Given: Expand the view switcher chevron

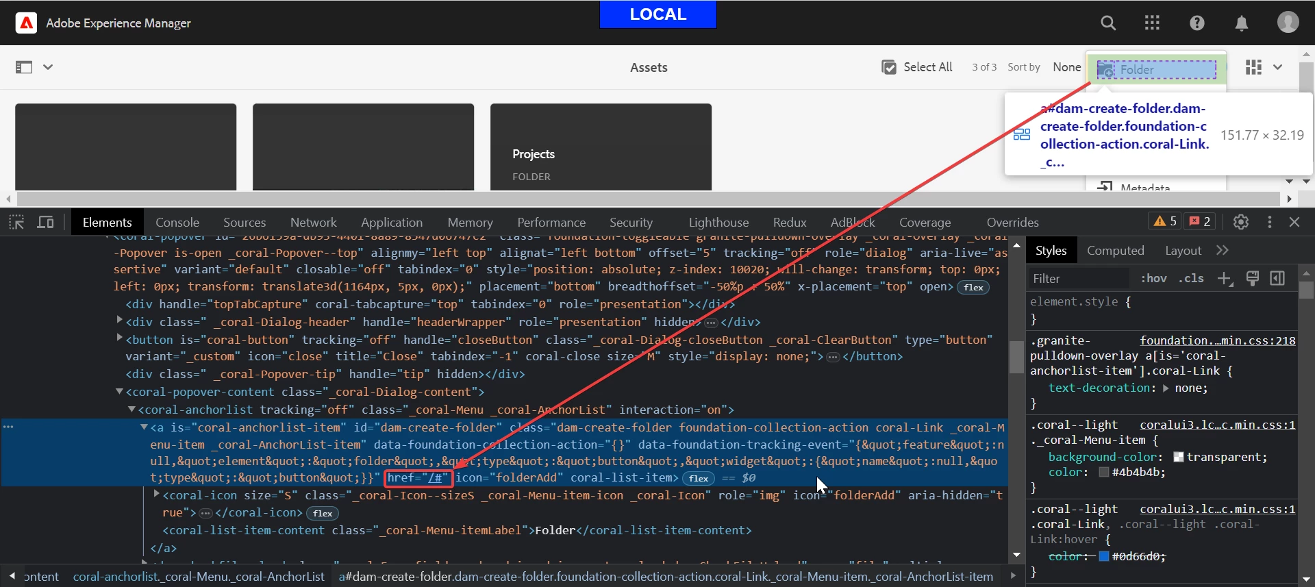Looking at the screenshot, I should [x=1277, y=67].
